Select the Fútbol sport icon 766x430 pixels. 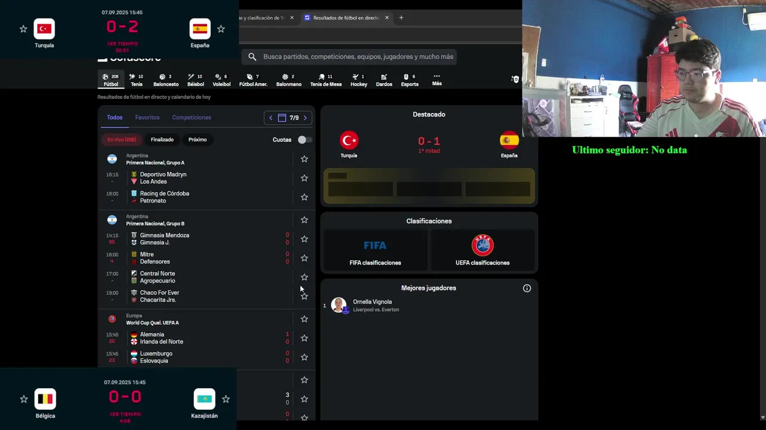111,80
